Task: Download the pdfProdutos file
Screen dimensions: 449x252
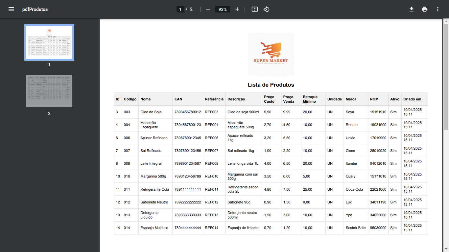Action: 411,9
